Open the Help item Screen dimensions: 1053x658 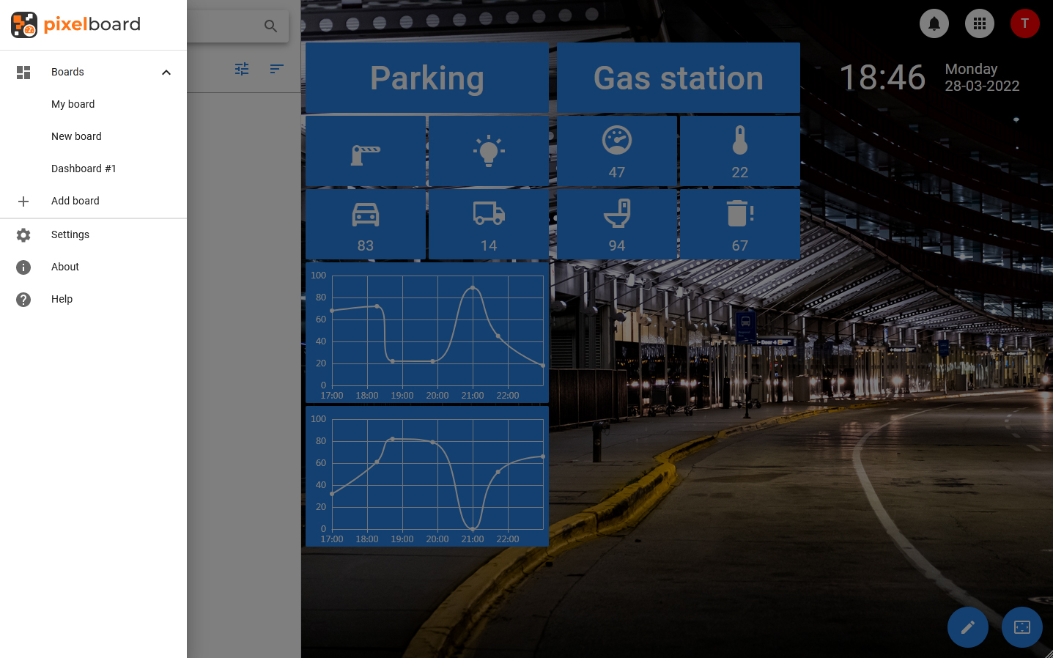coord(62,299)
